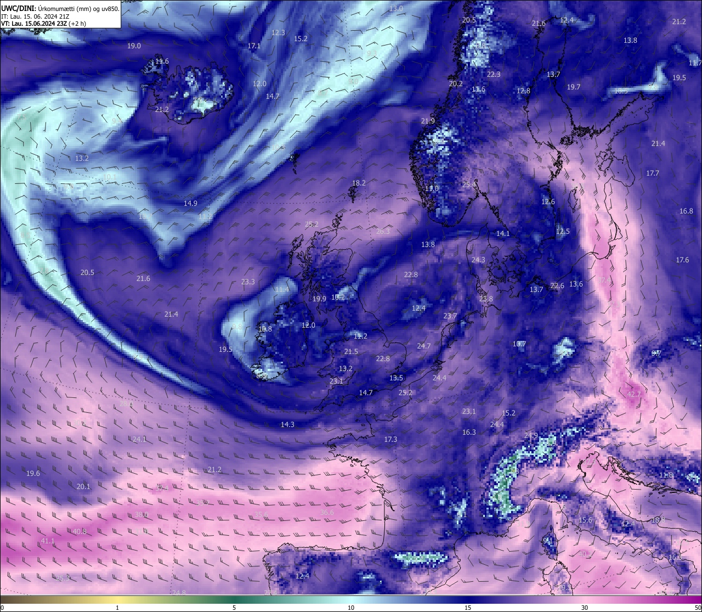The image size is (702, 612).
Task: Click the 20.2 value label
Action: click(x=456, y=84)
